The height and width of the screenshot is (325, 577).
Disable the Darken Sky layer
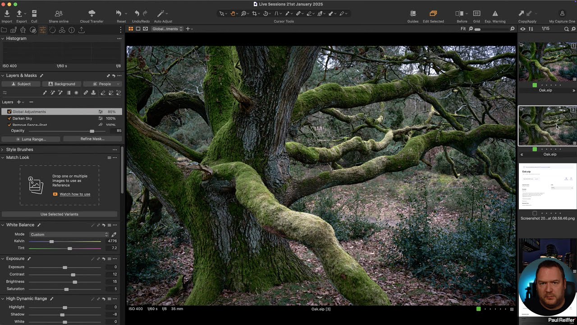pyautogui.click(x=9, y=118)
